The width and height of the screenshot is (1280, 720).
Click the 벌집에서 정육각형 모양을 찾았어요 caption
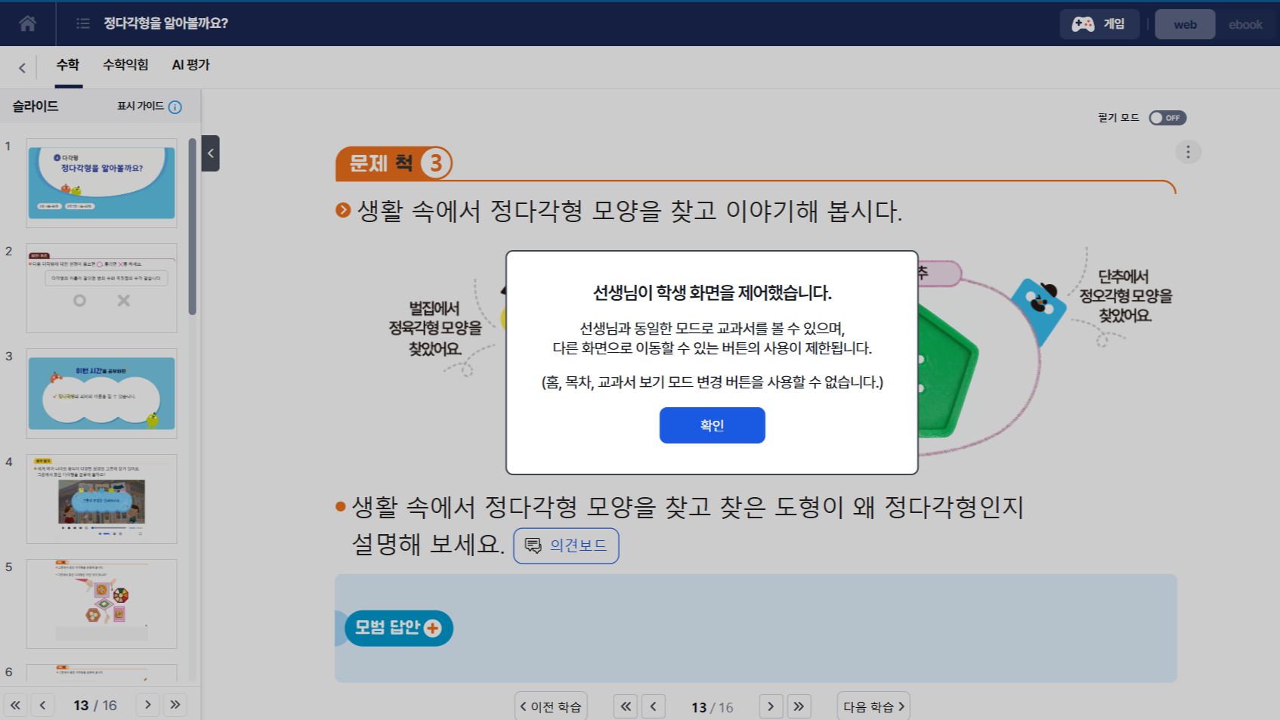434,329
